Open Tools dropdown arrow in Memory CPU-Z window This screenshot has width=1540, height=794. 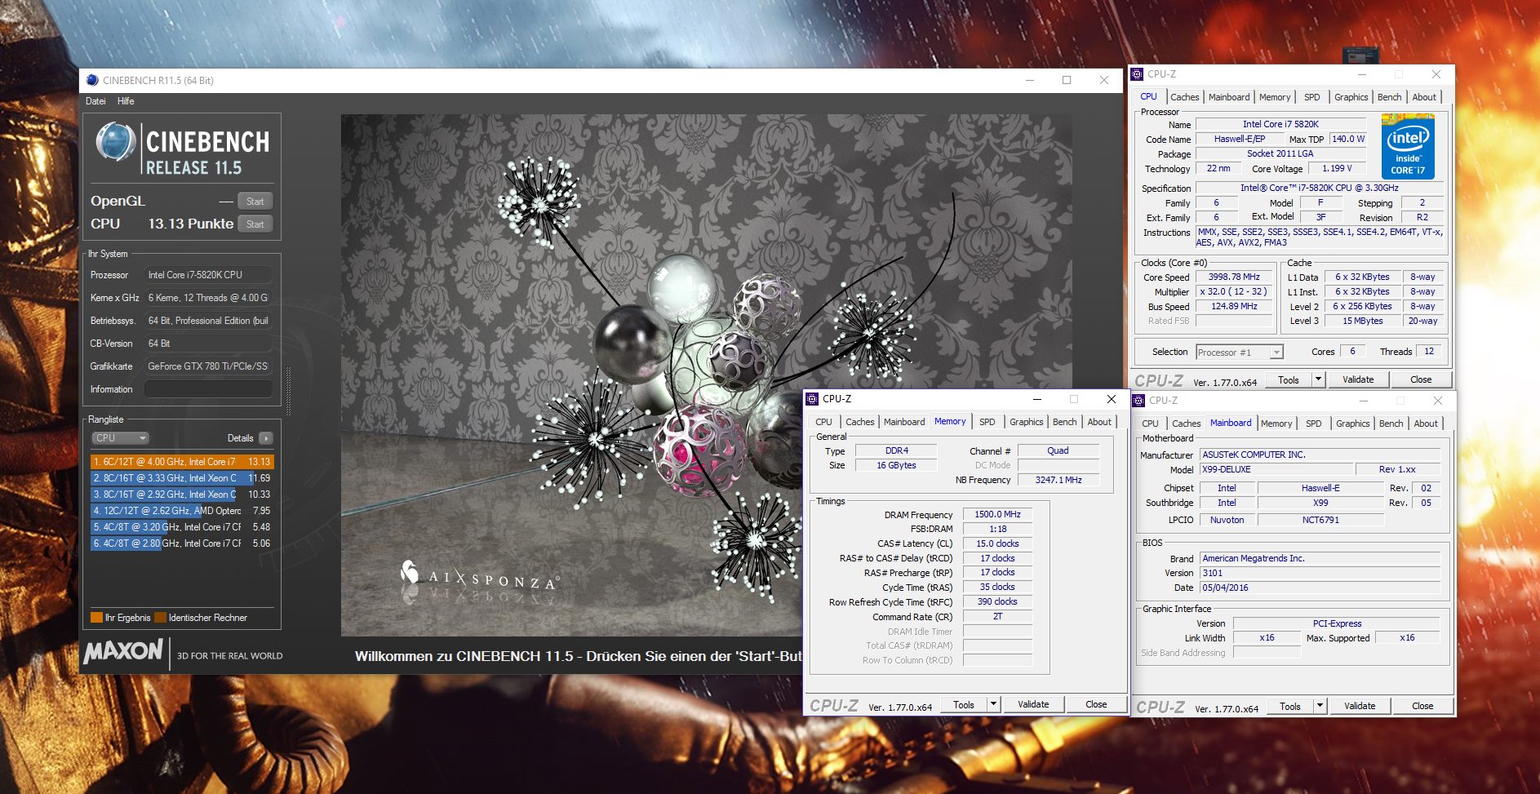993,704
